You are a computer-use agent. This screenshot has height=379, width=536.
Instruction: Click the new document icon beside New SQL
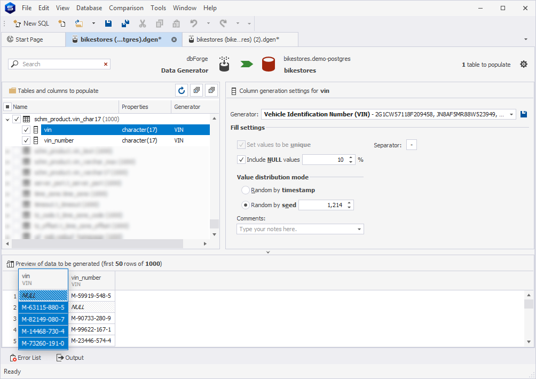point(61,23)
